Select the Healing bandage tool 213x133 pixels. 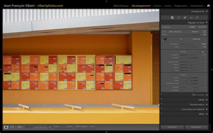[x=185, y=18]
